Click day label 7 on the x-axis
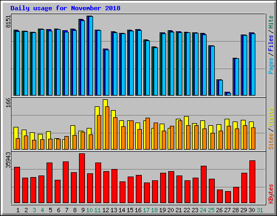The width and height of the screenshot is (277, 216). tap(67, 210)
